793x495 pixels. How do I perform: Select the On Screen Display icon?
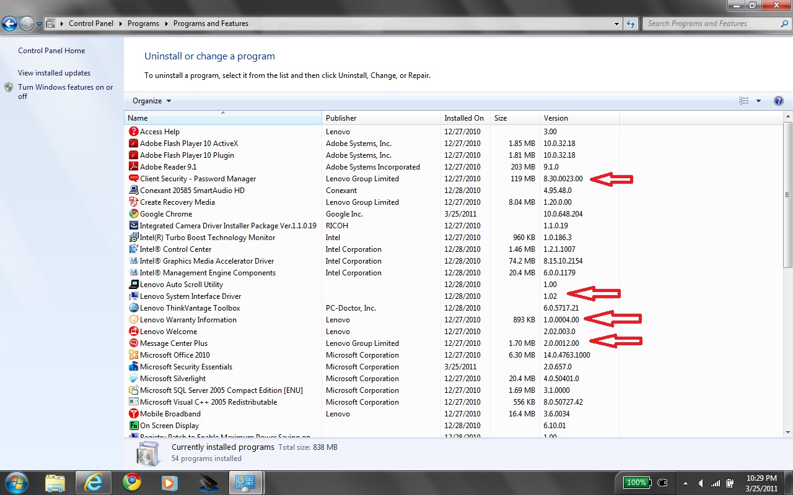click(x=133, y=425)
